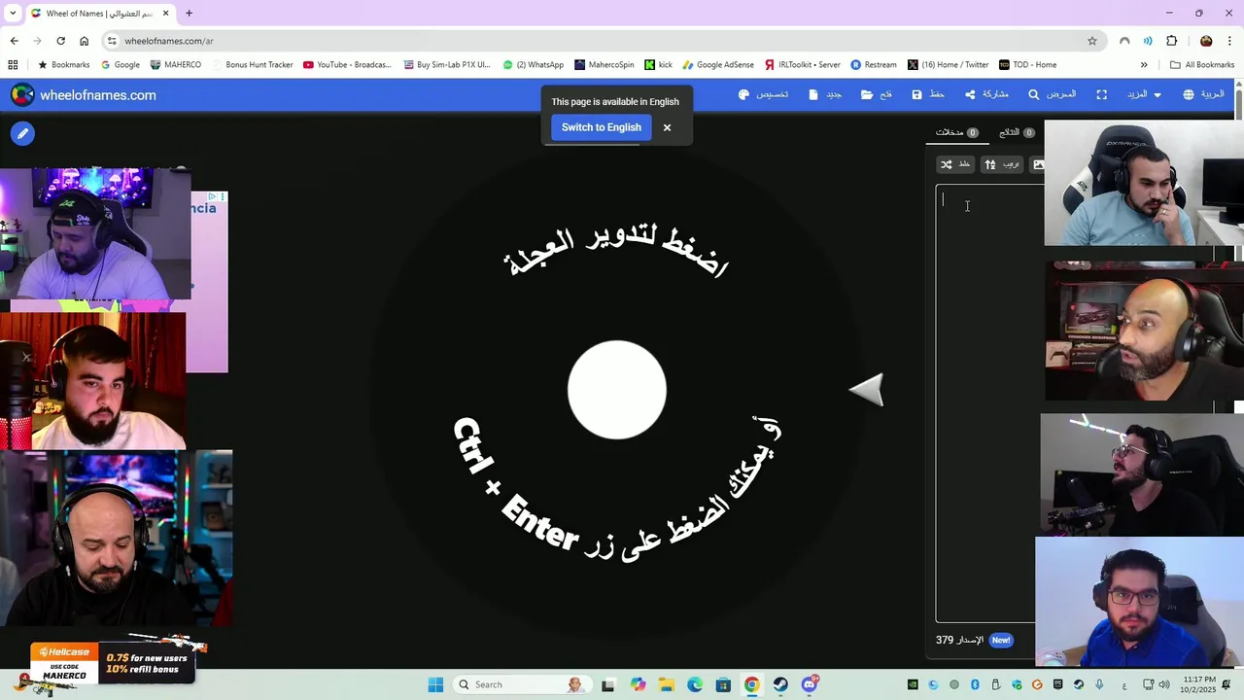Open the Windows Start menu
The height and width of the screenshot is (700, 1244).
click(435, 684)
